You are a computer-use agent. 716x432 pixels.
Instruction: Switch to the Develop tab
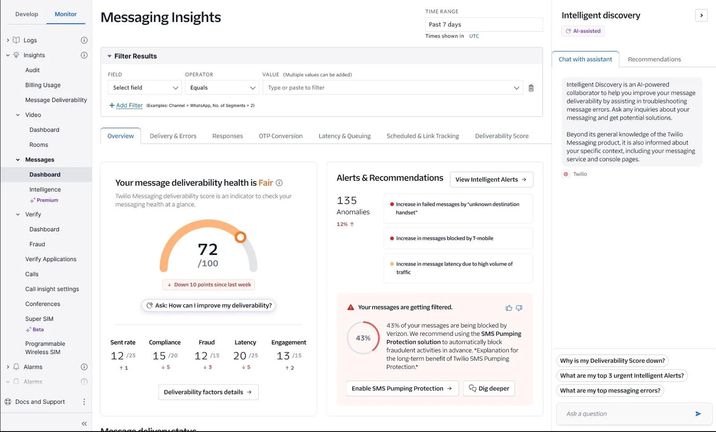[26, 14]
